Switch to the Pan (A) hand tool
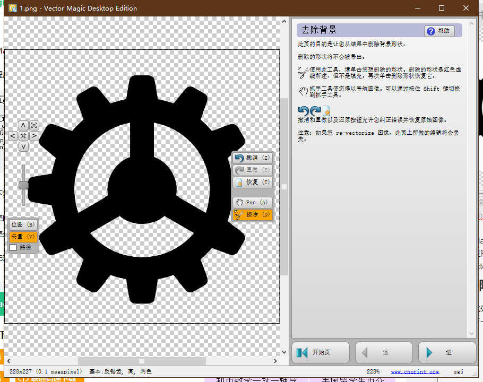Image resolution: width=483 pixels, height=382 pixels. point(252,202)
